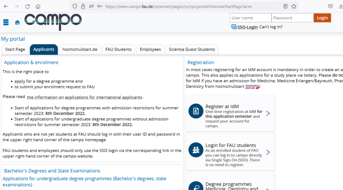This screenshot has width=343, height=190.
Task: Select the Scientia Guest Students tab
Action: (x=192, y=49)
